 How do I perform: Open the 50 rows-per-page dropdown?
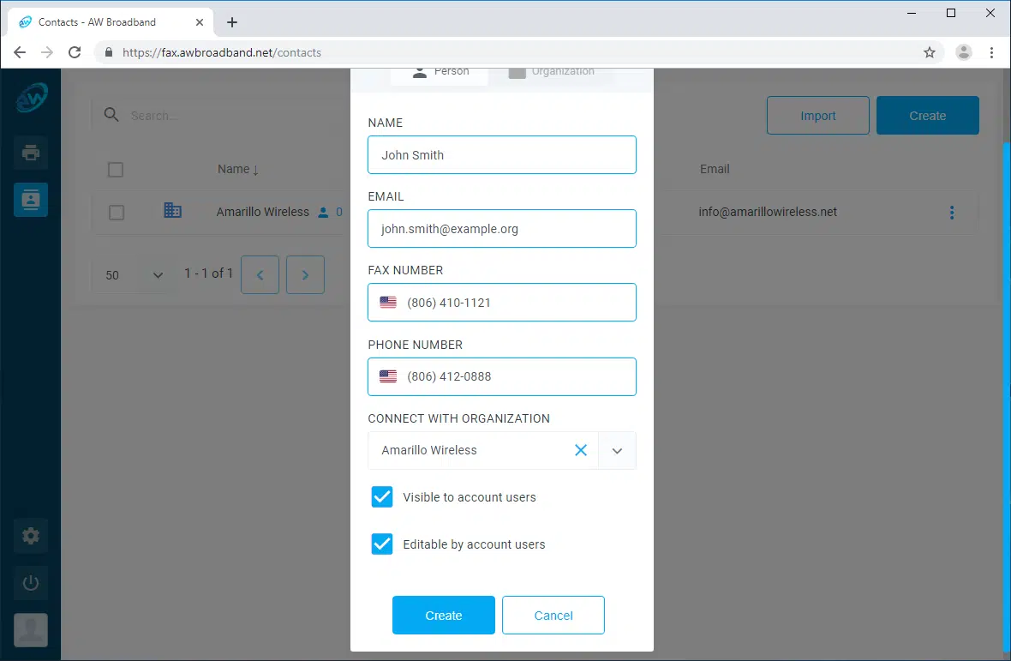tap(135, 274)
